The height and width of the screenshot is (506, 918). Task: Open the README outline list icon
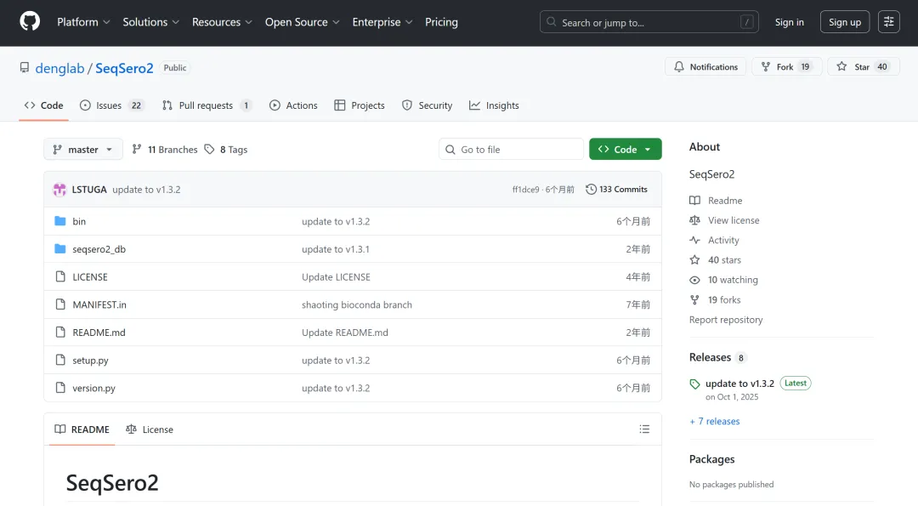[644, 429]
